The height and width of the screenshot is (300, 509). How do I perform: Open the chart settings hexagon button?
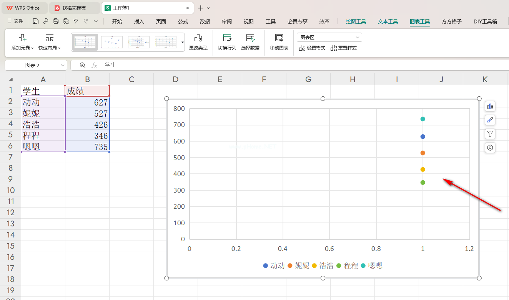[x=490, y=148]
